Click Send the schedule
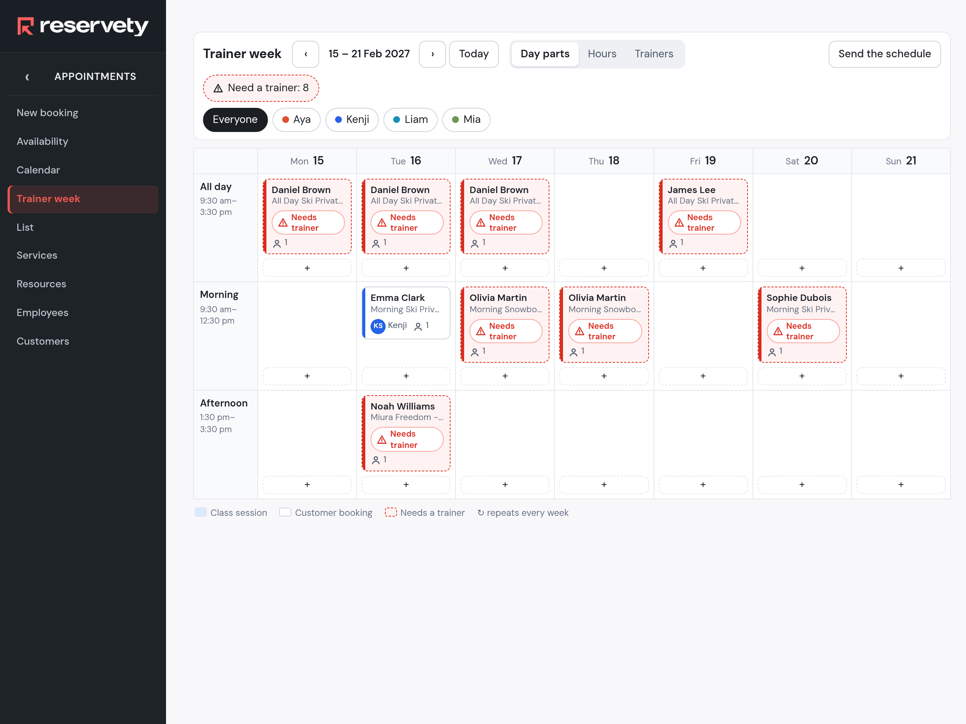The height and width of the screenshot is (724, 966). [x=884, y=54]
